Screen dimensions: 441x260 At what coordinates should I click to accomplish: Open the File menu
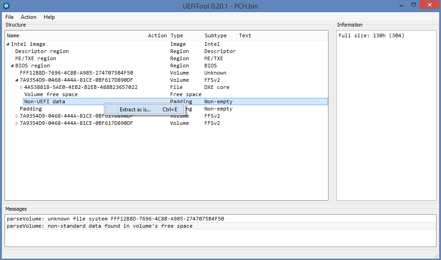(9, 17)
